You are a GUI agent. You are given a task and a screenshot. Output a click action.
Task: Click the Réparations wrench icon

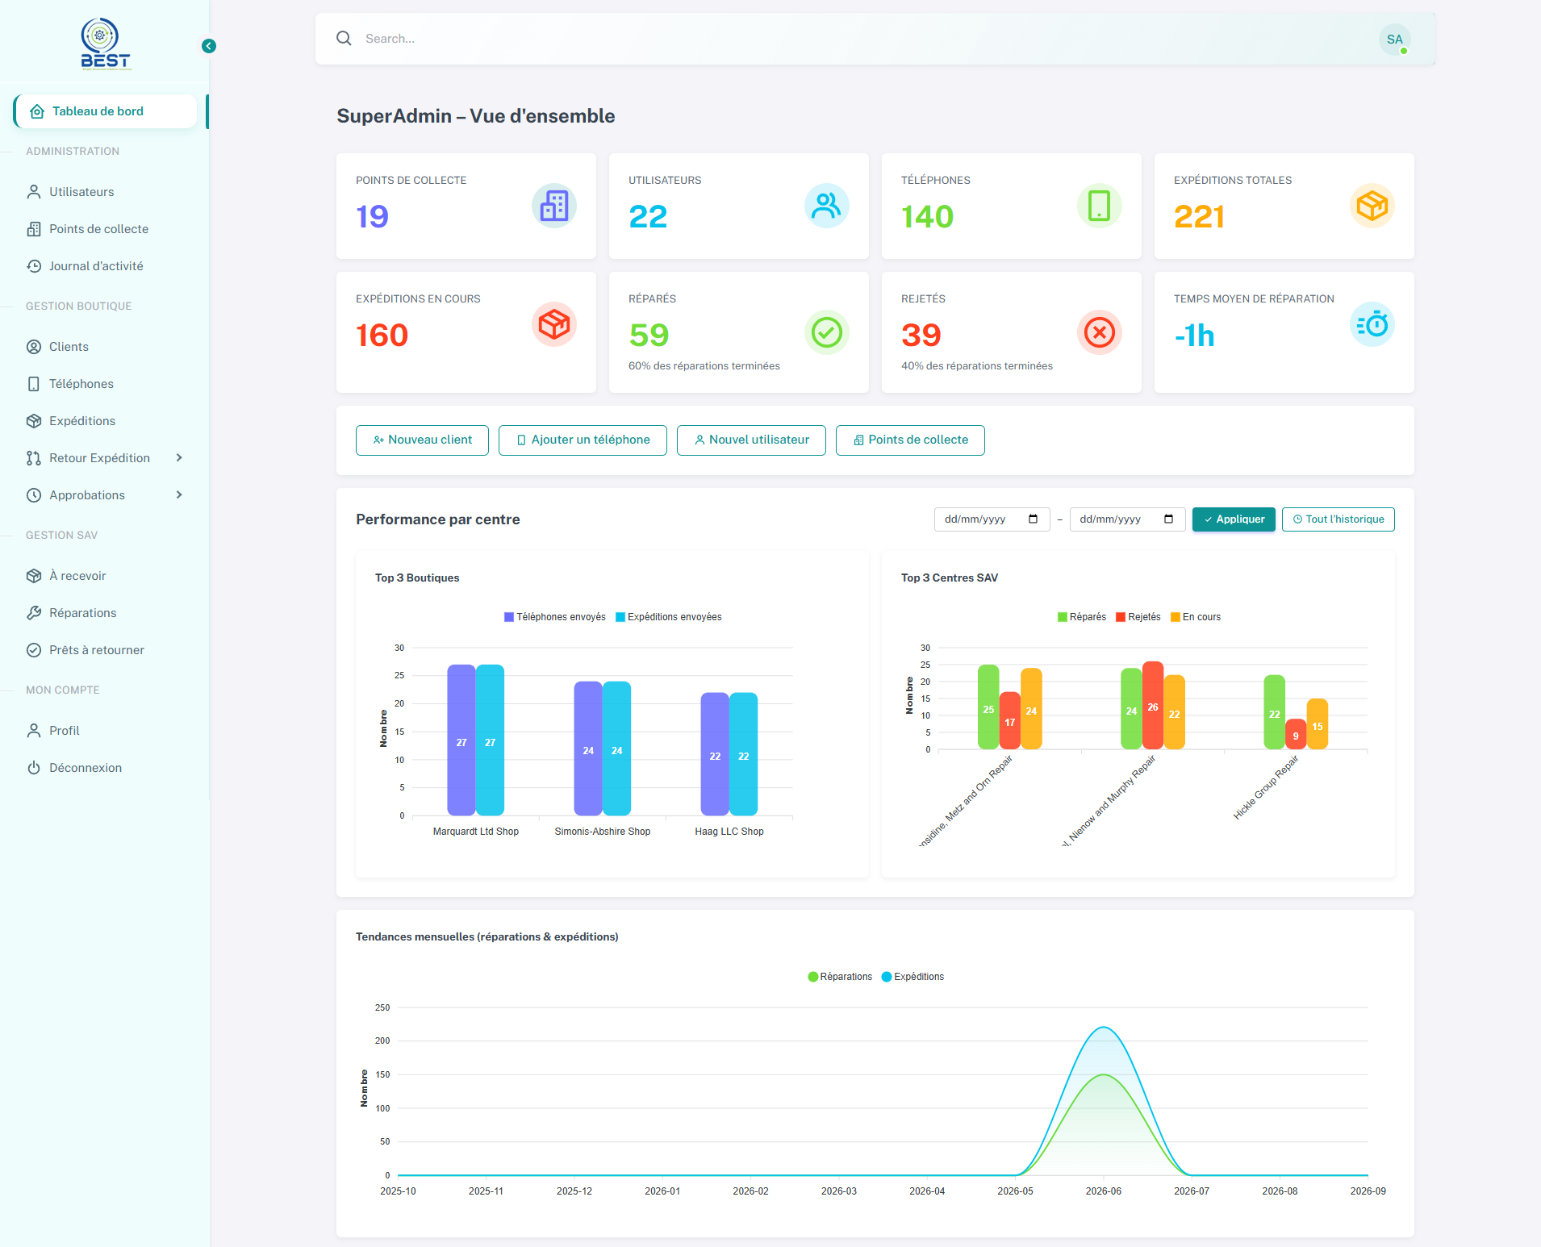[34, 613]
